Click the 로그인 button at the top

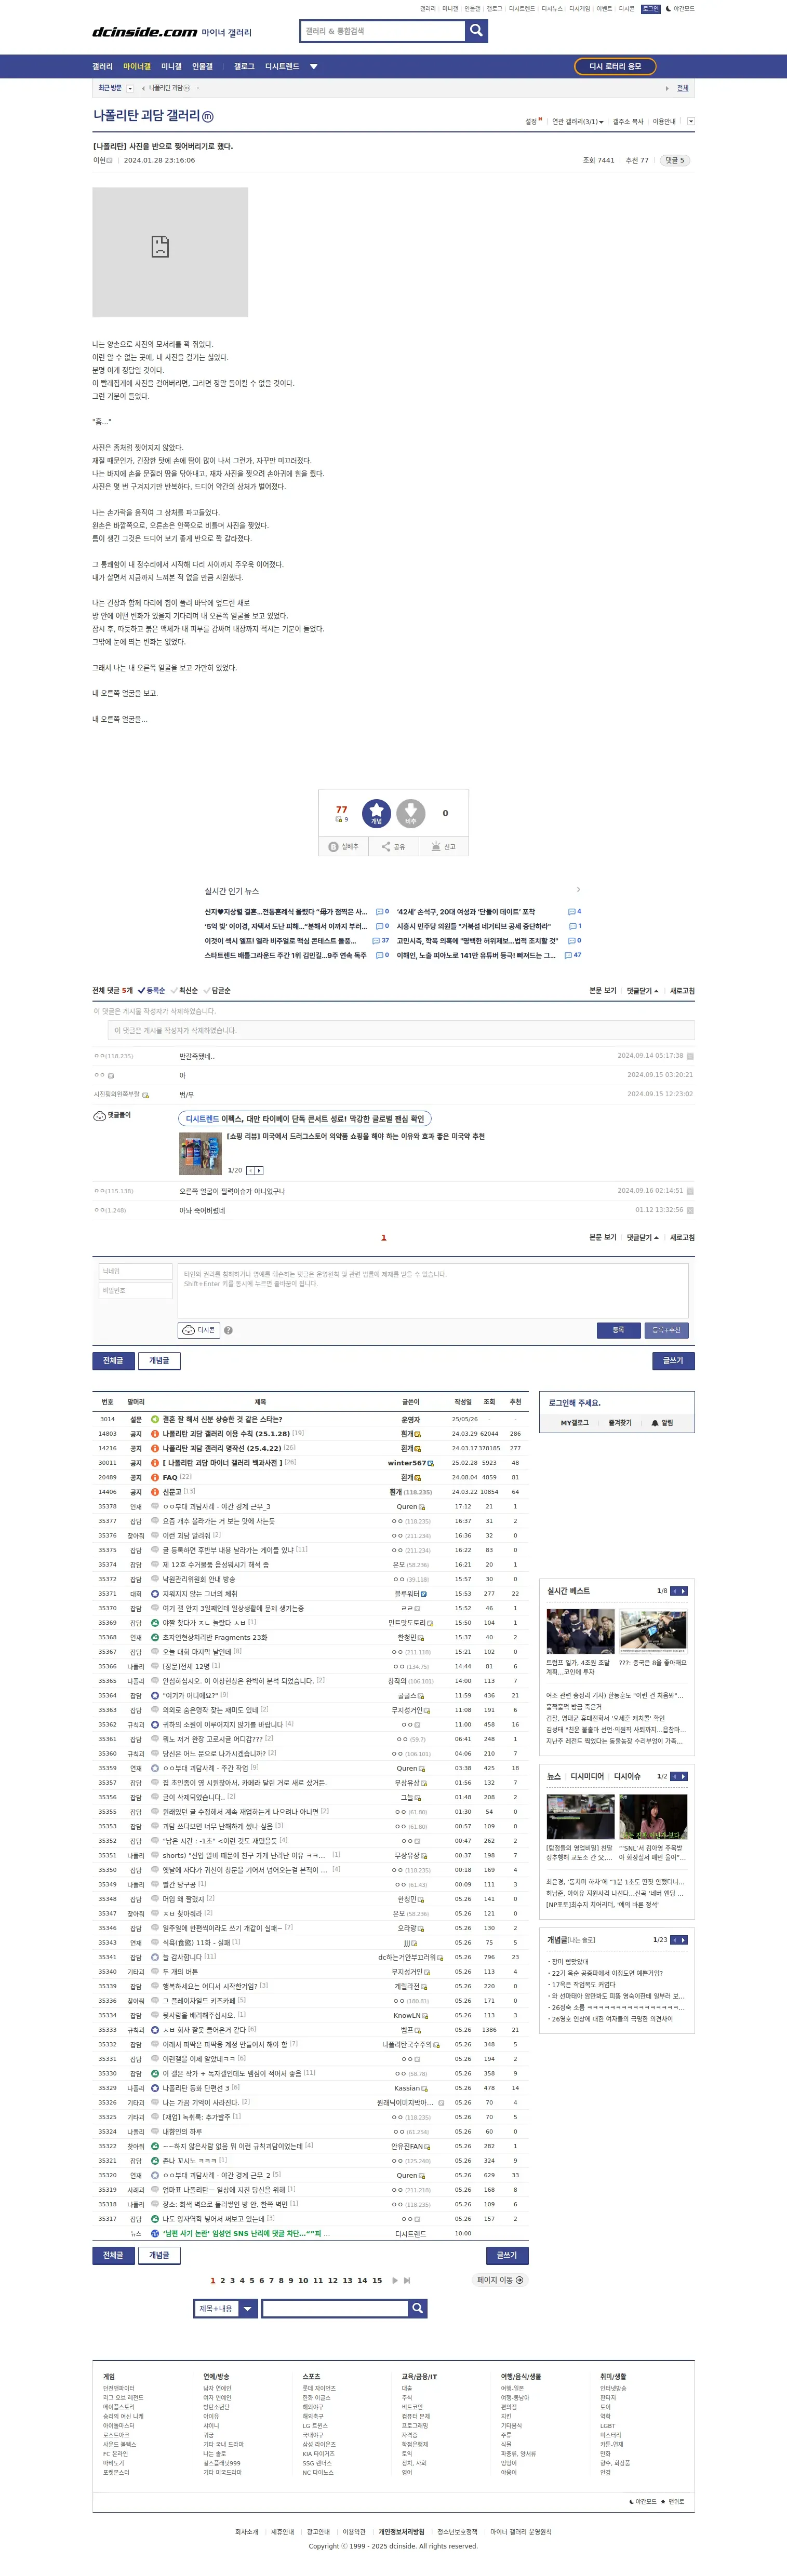click(x=651, y=9)
